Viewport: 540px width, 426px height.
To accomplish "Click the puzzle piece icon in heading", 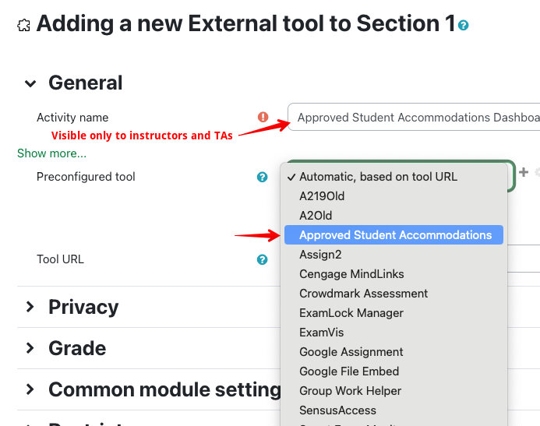I will click(x=23, y=25).
